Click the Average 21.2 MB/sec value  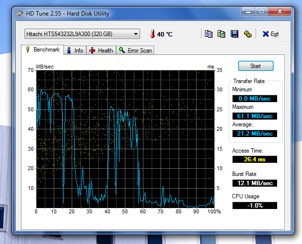255,134
